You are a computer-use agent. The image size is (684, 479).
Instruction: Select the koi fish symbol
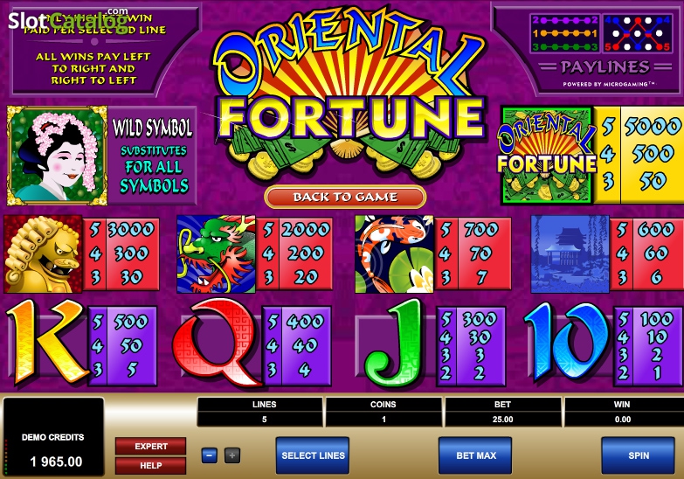pos(394,254)
